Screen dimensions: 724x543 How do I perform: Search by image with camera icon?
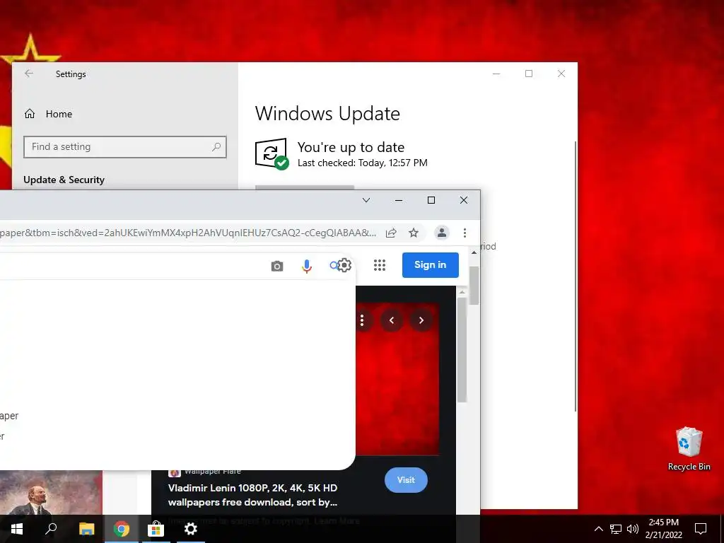click(277, 266)
